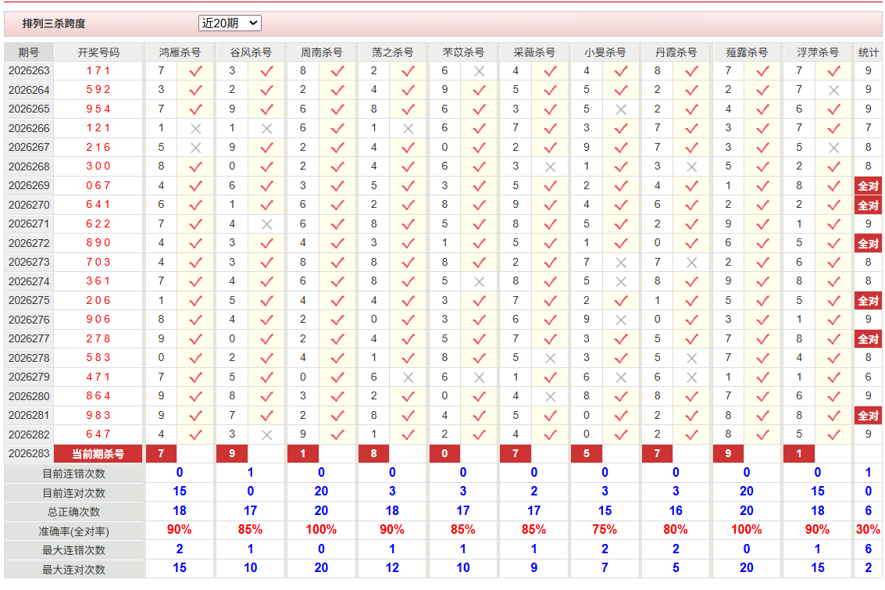Click the red check for 鸿雁杀号 in row 2026263
This screenshot has height=590, width=885.
click(196, 71)
